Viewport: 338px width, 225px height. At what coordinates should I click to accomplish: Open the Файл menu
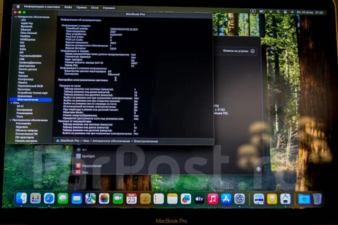[x=68, y=7]
